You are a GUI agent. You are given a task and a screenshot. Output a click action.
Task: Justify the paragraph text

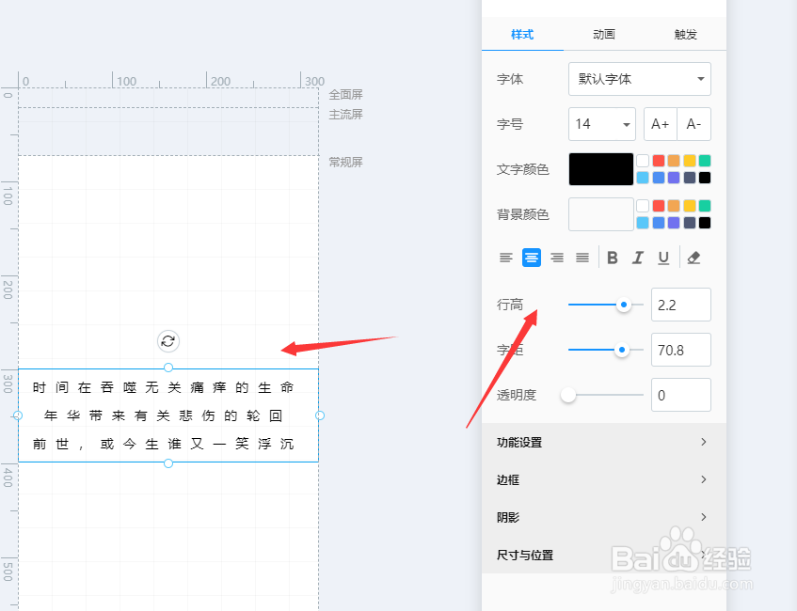[582, 257]
